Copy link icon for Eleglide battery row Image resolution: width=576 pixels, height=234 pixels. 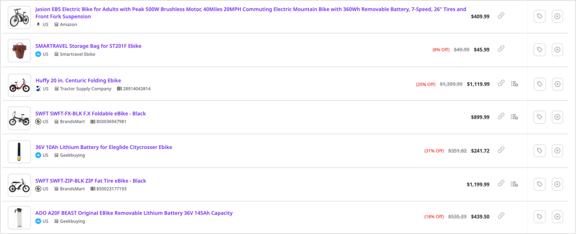coord(501,150)
